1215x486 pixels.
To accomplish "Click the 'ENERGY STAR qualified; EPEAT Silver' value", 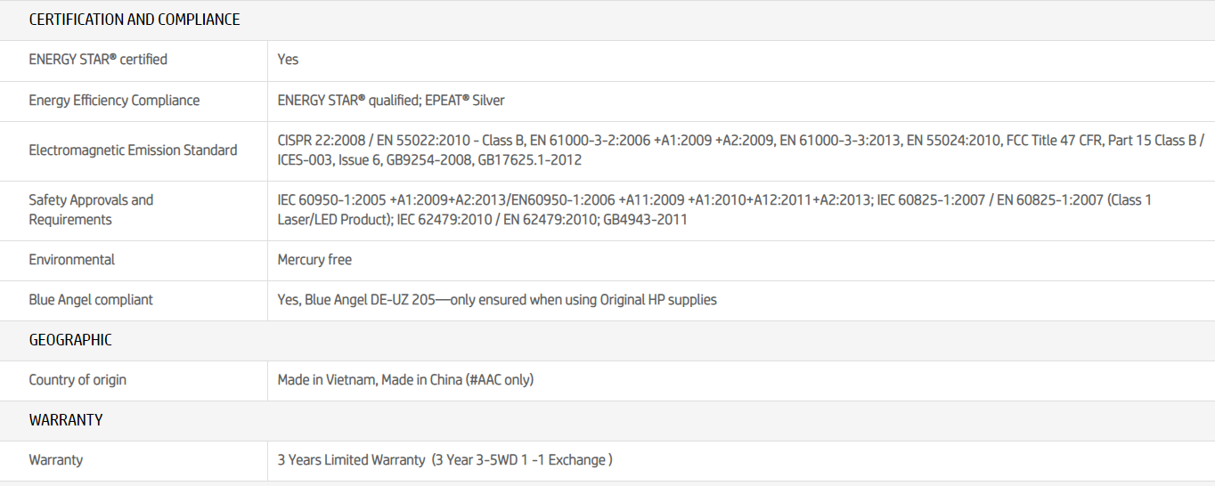I will pyautogui.click(x=391, y=101).
